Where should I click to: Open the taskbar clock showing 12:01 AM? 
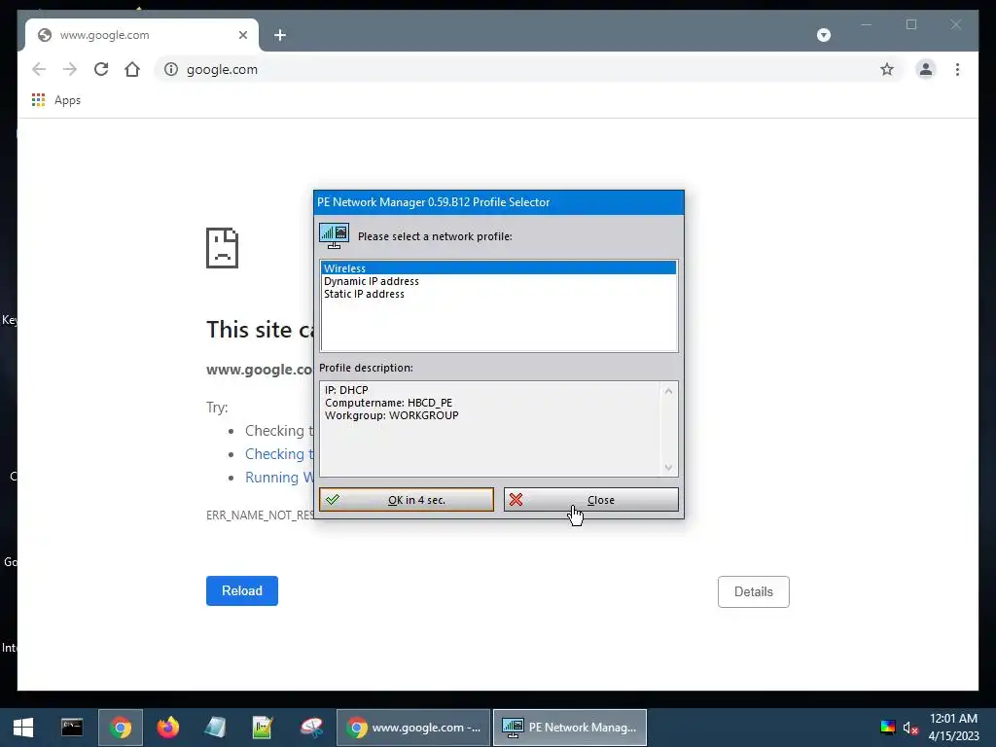tap(953, 728)
